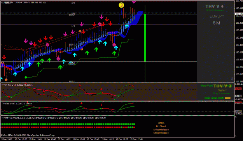
Task: Click the tall green vertical range bar
Action: [x=145, y=38]
